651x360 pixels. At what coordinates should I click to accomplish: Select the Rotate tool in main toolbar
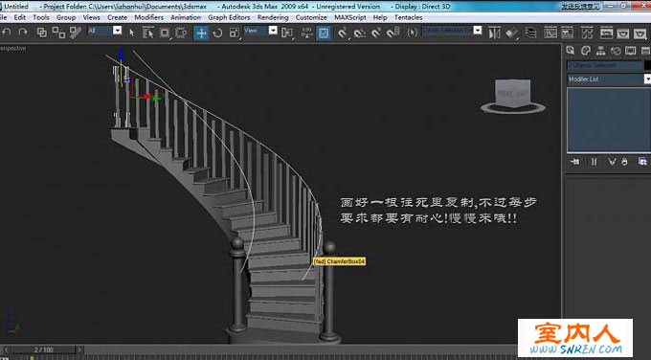pos(217,33)
